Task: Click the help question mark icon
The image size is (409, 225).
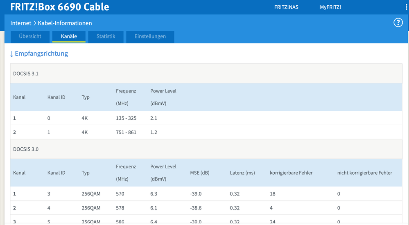Action: [398, 22]
